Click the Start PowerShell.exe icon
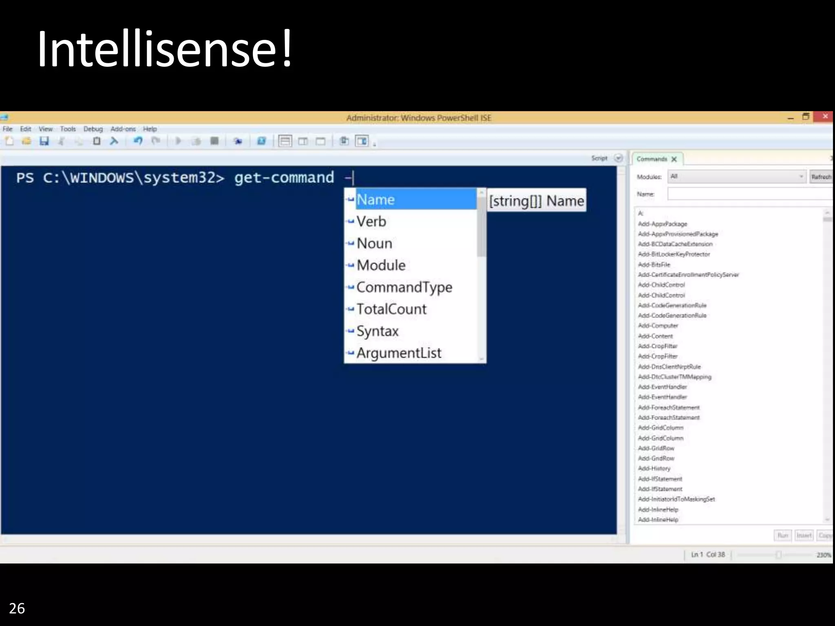Screen dimensions: 835x626 point(261,141)
